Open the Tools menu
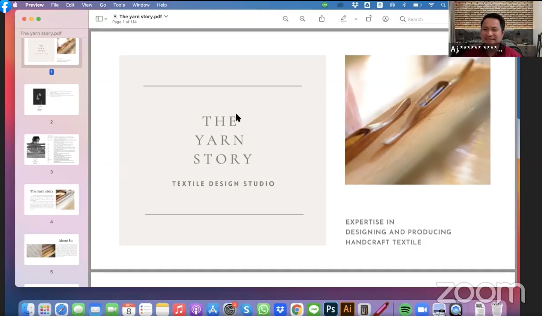The height and width of the screenshot is (316, 542). tap(119, 5)
